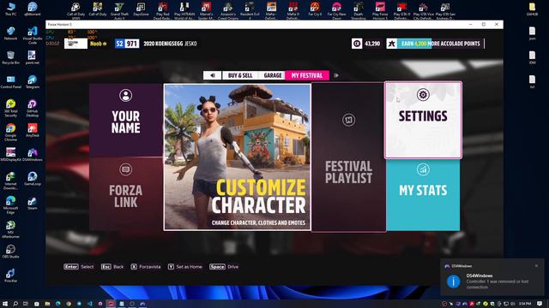549x308 pixels.
Task: Open Play Forza Horizon 5 shortcut
Action: pyautogui.click(x=380, y=9)
